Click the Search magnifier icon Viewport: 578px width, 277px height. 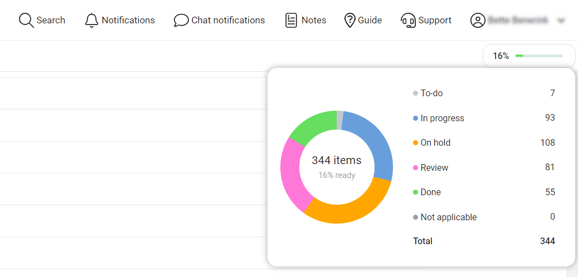pyautogui.click(x=26, y=21)
